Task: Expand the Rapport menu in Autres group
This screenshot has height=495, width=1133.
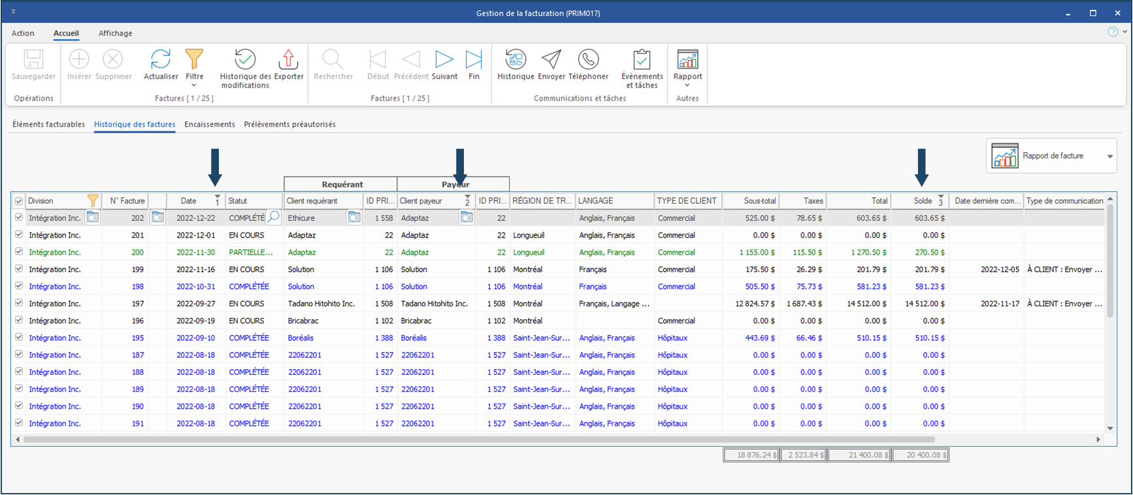Action: [687, 85]
